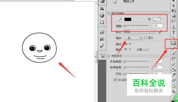Open the Project panel icon

tap(103, 56)
